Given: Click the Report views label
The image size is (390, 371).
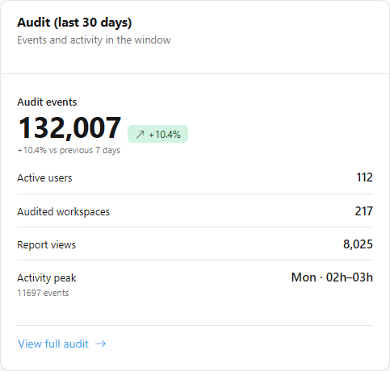Looking at the screenshot, I should point(46,245).
